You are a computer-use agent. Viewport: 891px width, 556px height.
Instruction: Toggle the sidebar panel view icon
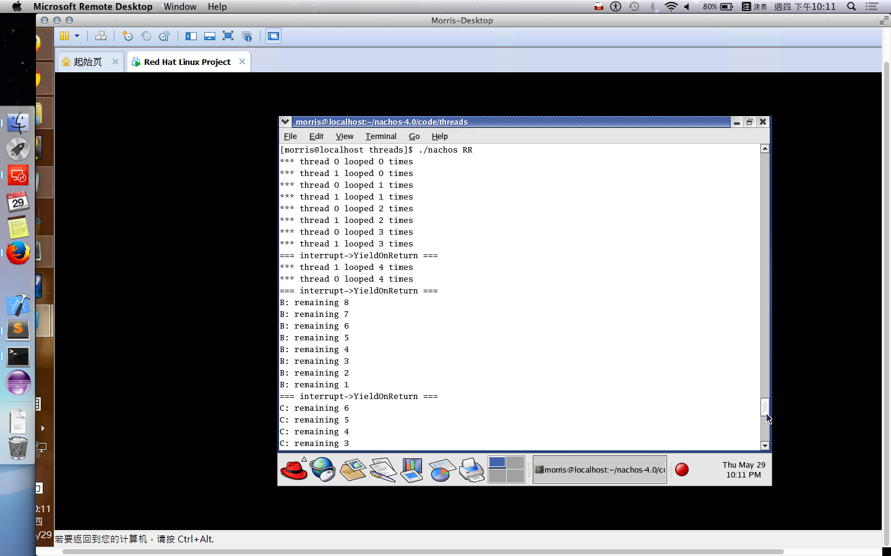click(191, 36)
